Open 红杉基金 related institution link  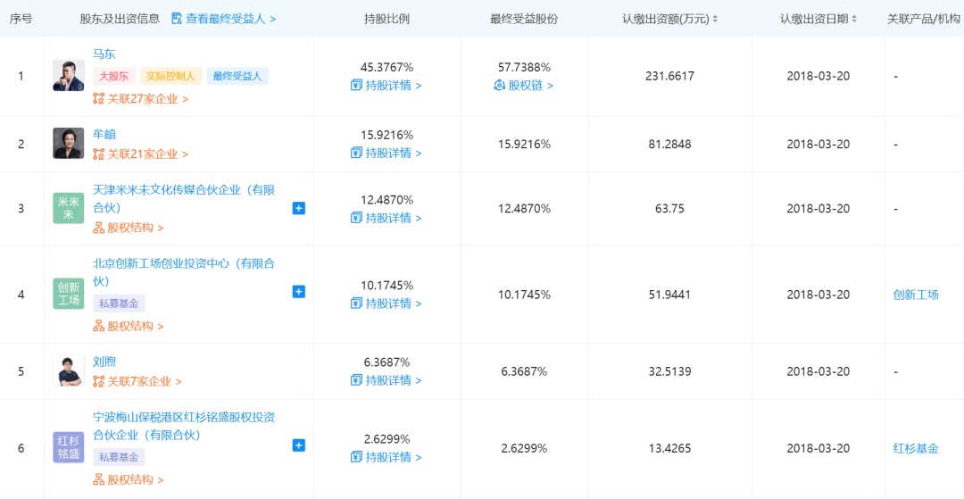point(916,448)
